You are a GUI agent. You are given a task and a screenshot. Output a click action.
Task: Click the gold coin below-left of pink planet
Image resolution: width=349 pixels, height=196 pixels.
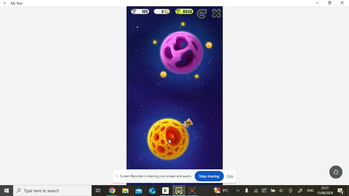coord(163,74)
